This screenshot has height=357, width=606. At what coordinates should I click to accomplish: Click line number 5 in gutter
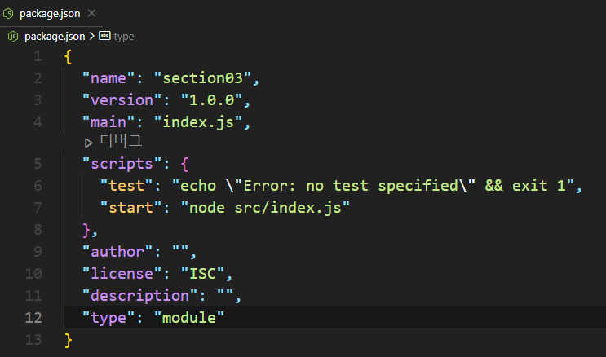click(38, 164)
